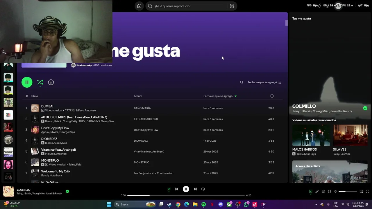Open the play queue icon

tap(323, 192)
